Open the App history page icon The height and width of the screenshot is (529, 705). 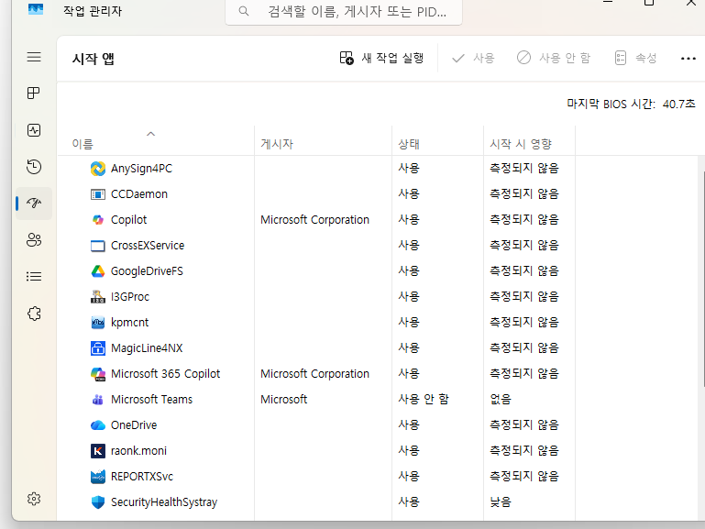coord(34,167)
